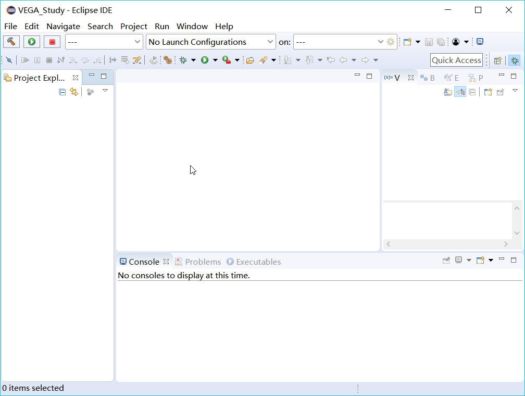525x396 pixels.
Task: Click the New wizard icon in the toolbar
Action: click(x=407, y=42)
